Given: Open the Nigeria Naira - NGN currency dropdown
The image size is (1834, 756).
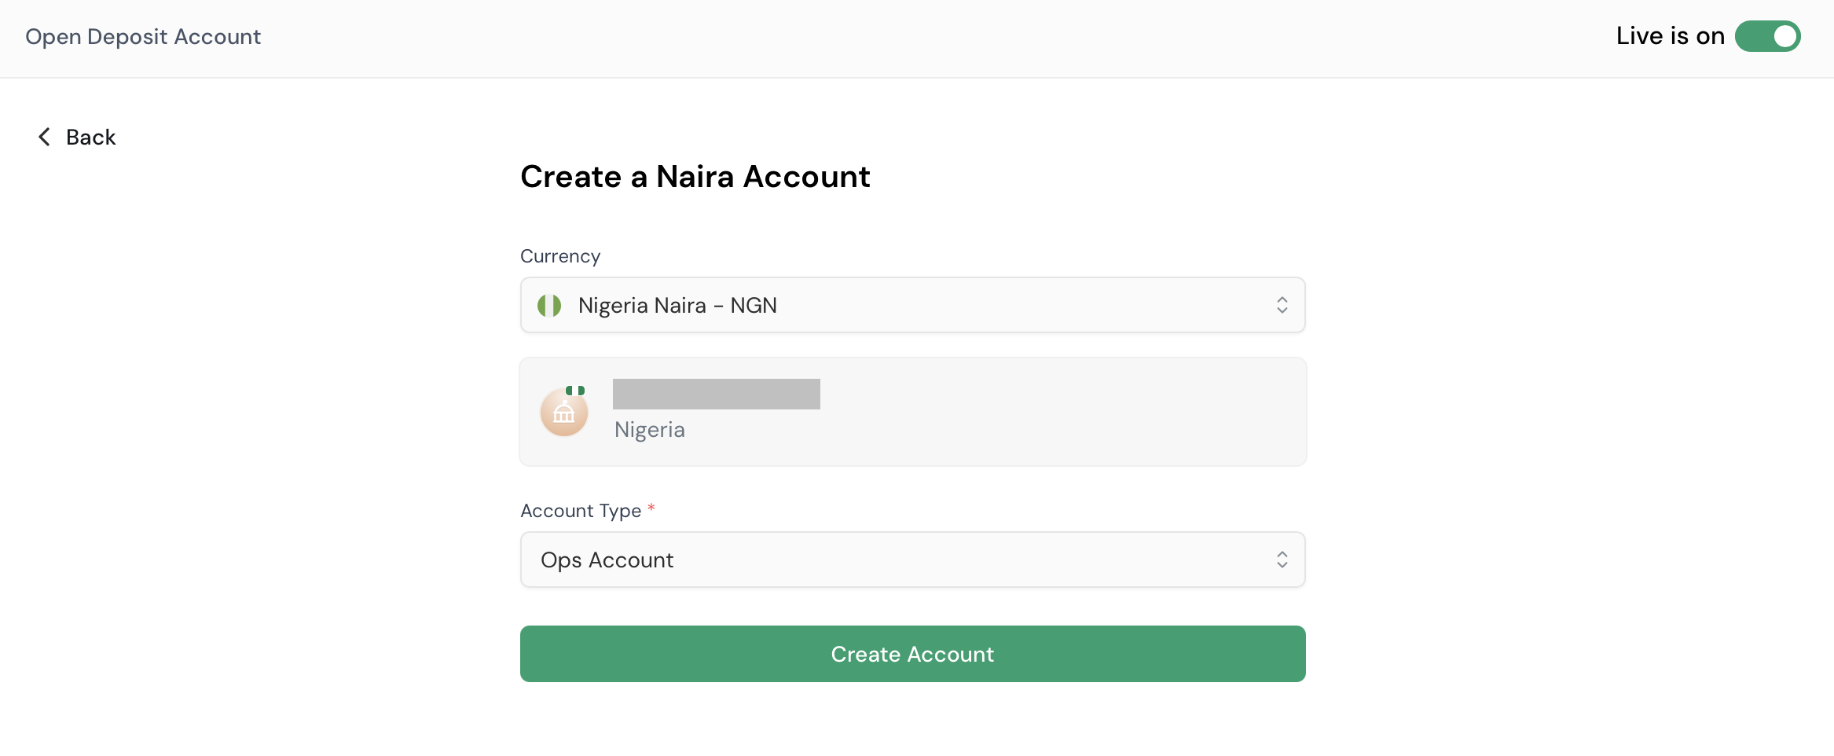Looking at the screenshot, I should click(x=911, y=306).
